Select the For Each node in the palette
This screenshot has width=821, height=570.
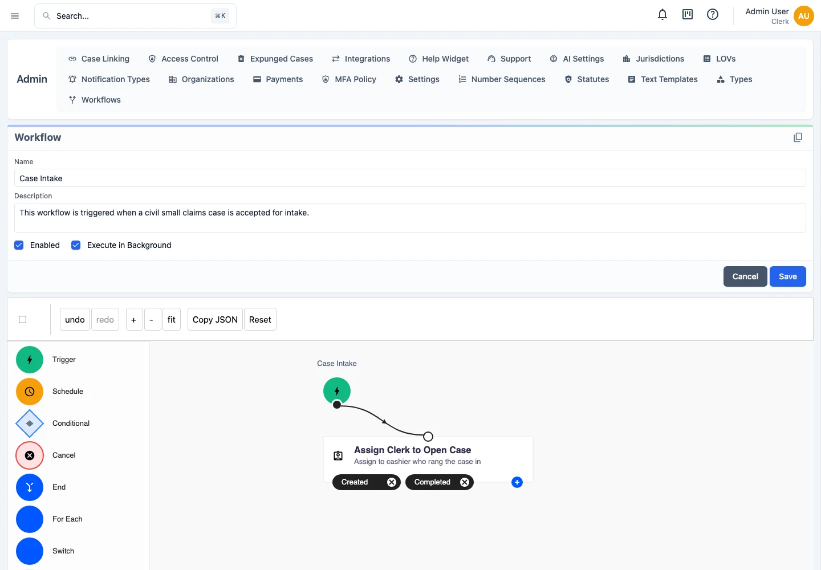point(30,519)
